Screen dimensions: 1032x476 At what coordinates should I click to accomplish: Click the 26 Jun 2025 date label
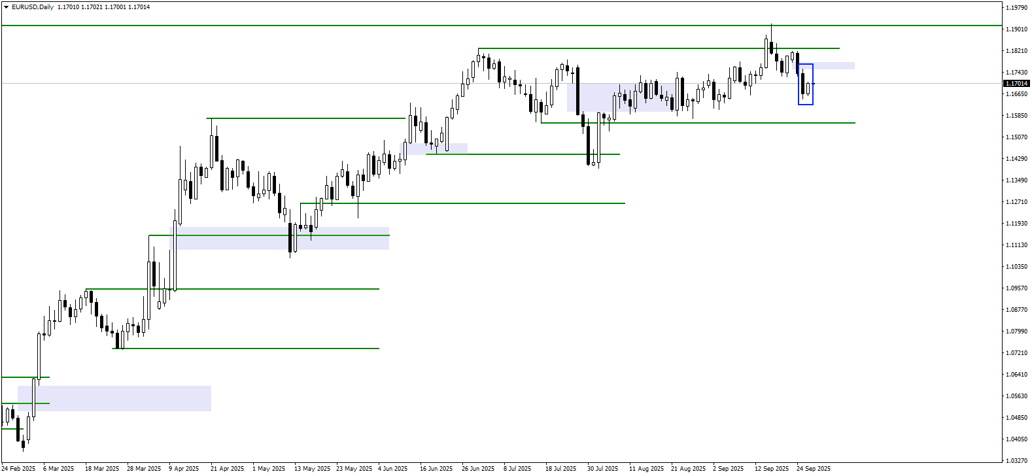[478, 469]
